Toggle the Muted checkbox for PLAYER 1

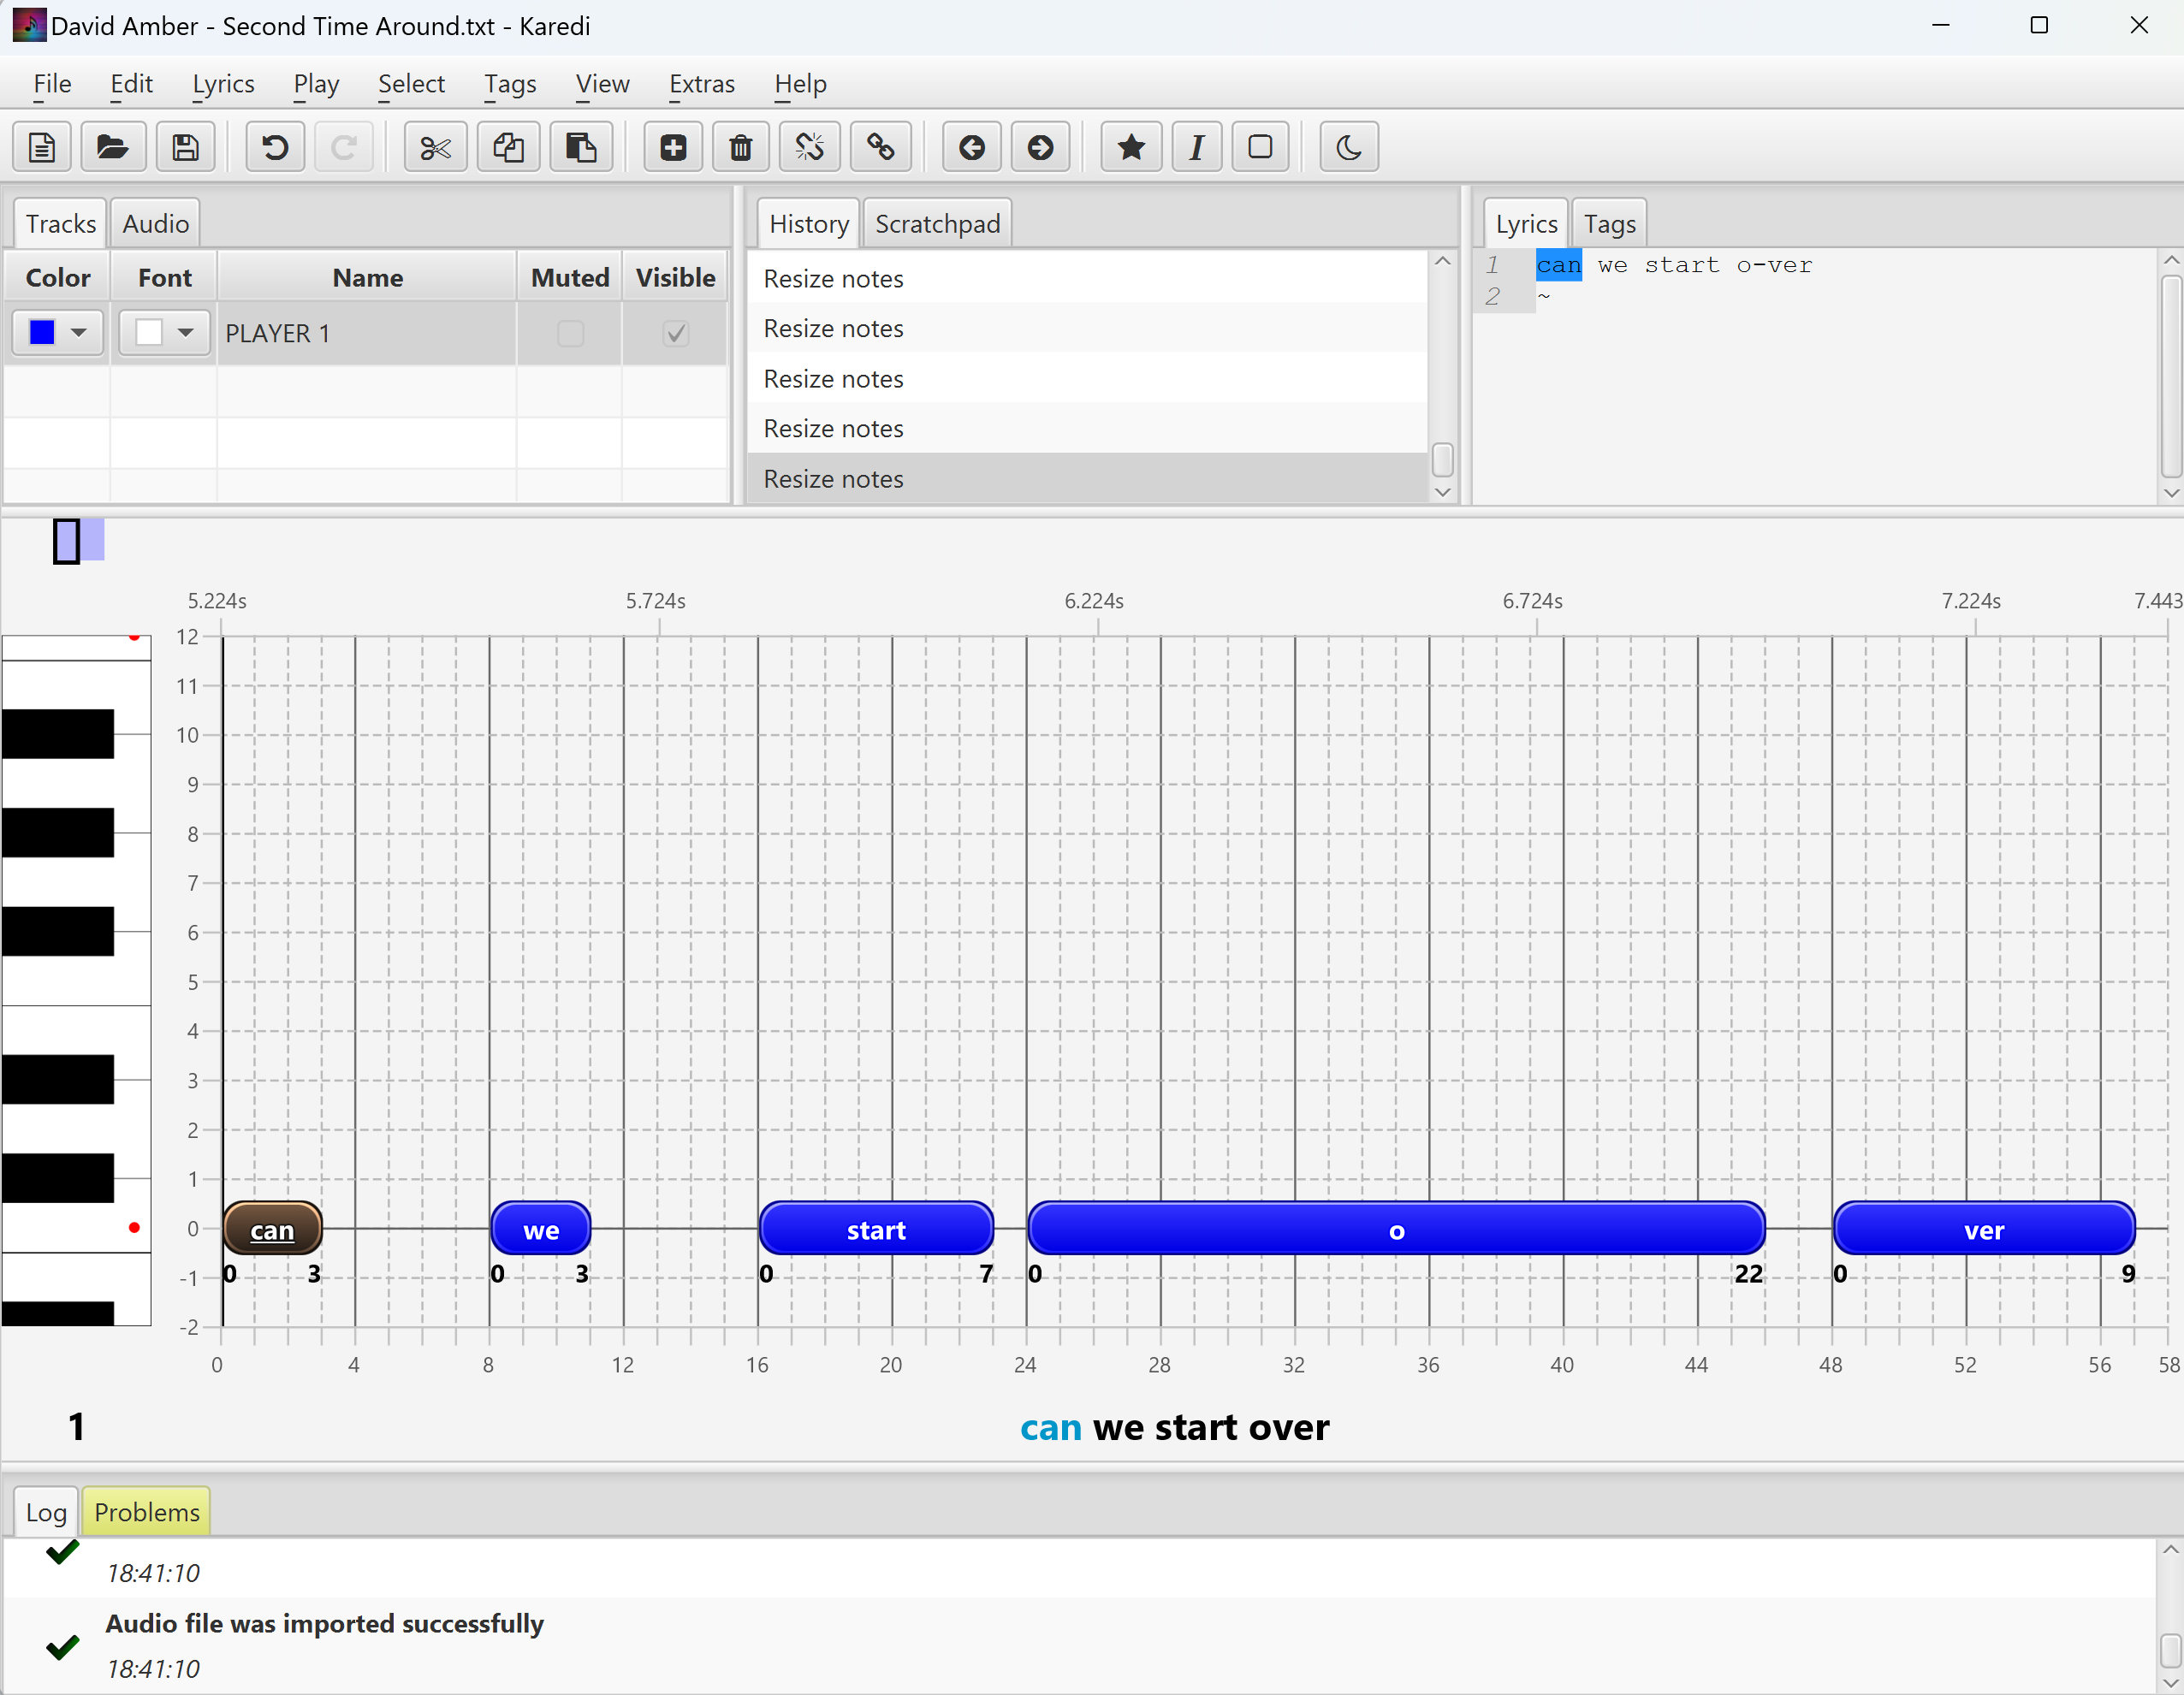pos(570,333)
